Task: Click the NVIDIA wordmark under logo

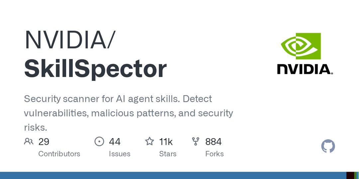Action: click(x=305, y=69)
